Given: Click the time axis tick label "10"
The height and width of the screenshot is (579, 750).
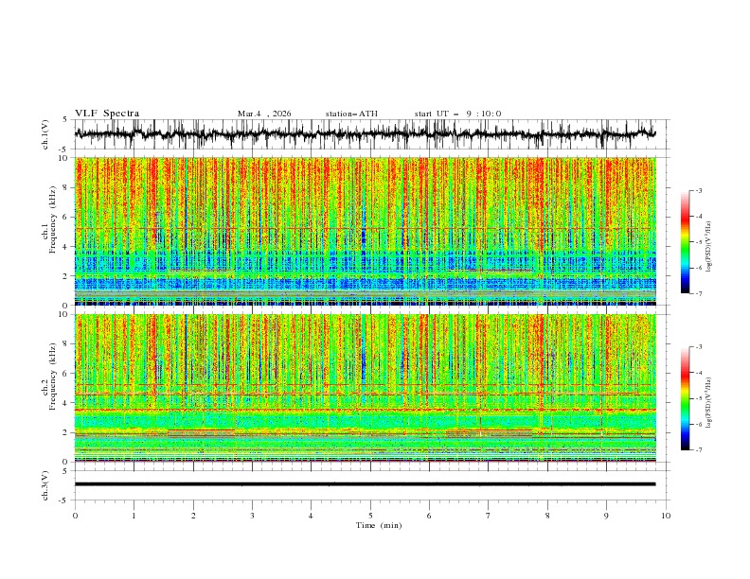Looking at the screenshot, I should point(666,516).
